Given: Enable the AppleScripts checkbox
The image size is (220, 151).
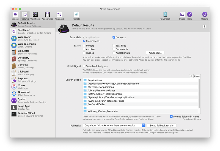Looking at the screenshot, I should pos(114,53).
